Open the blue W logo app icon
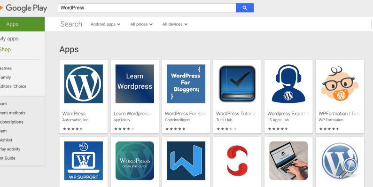The width and height of the screenshot is (373, 187). tap(186, 161)
